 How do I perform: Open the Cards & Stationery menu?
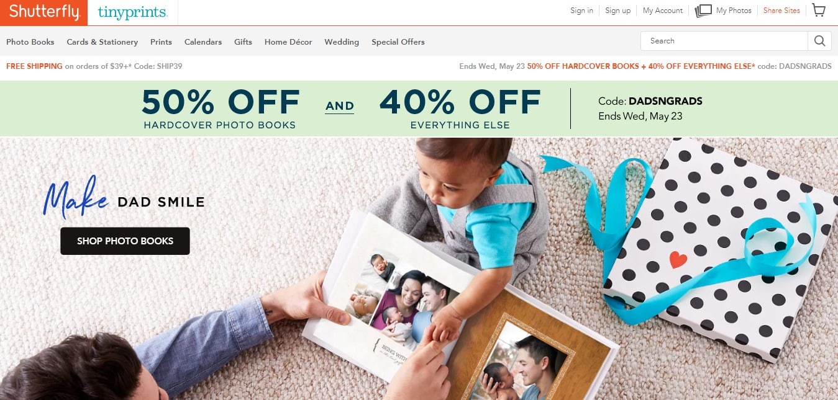pos(102,42)
